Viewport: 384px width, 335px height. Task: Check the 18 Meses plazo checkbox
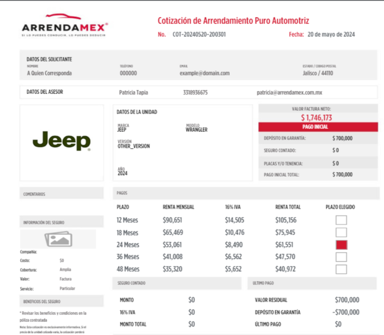(341, 232)
